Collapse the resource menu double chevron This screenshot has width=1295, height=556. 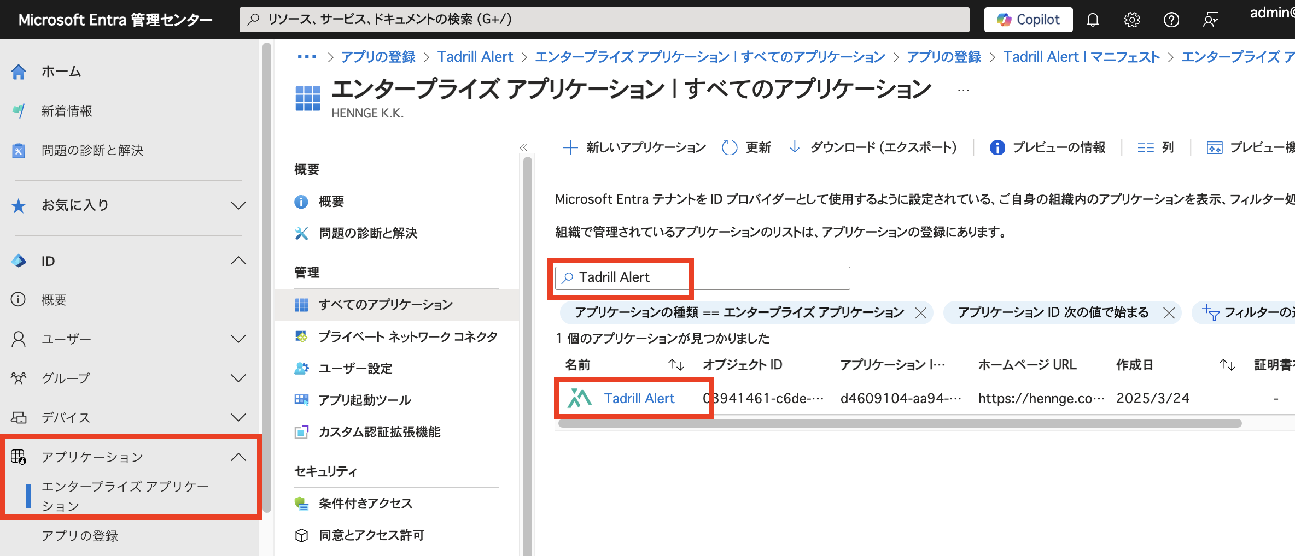click(523, 147)
